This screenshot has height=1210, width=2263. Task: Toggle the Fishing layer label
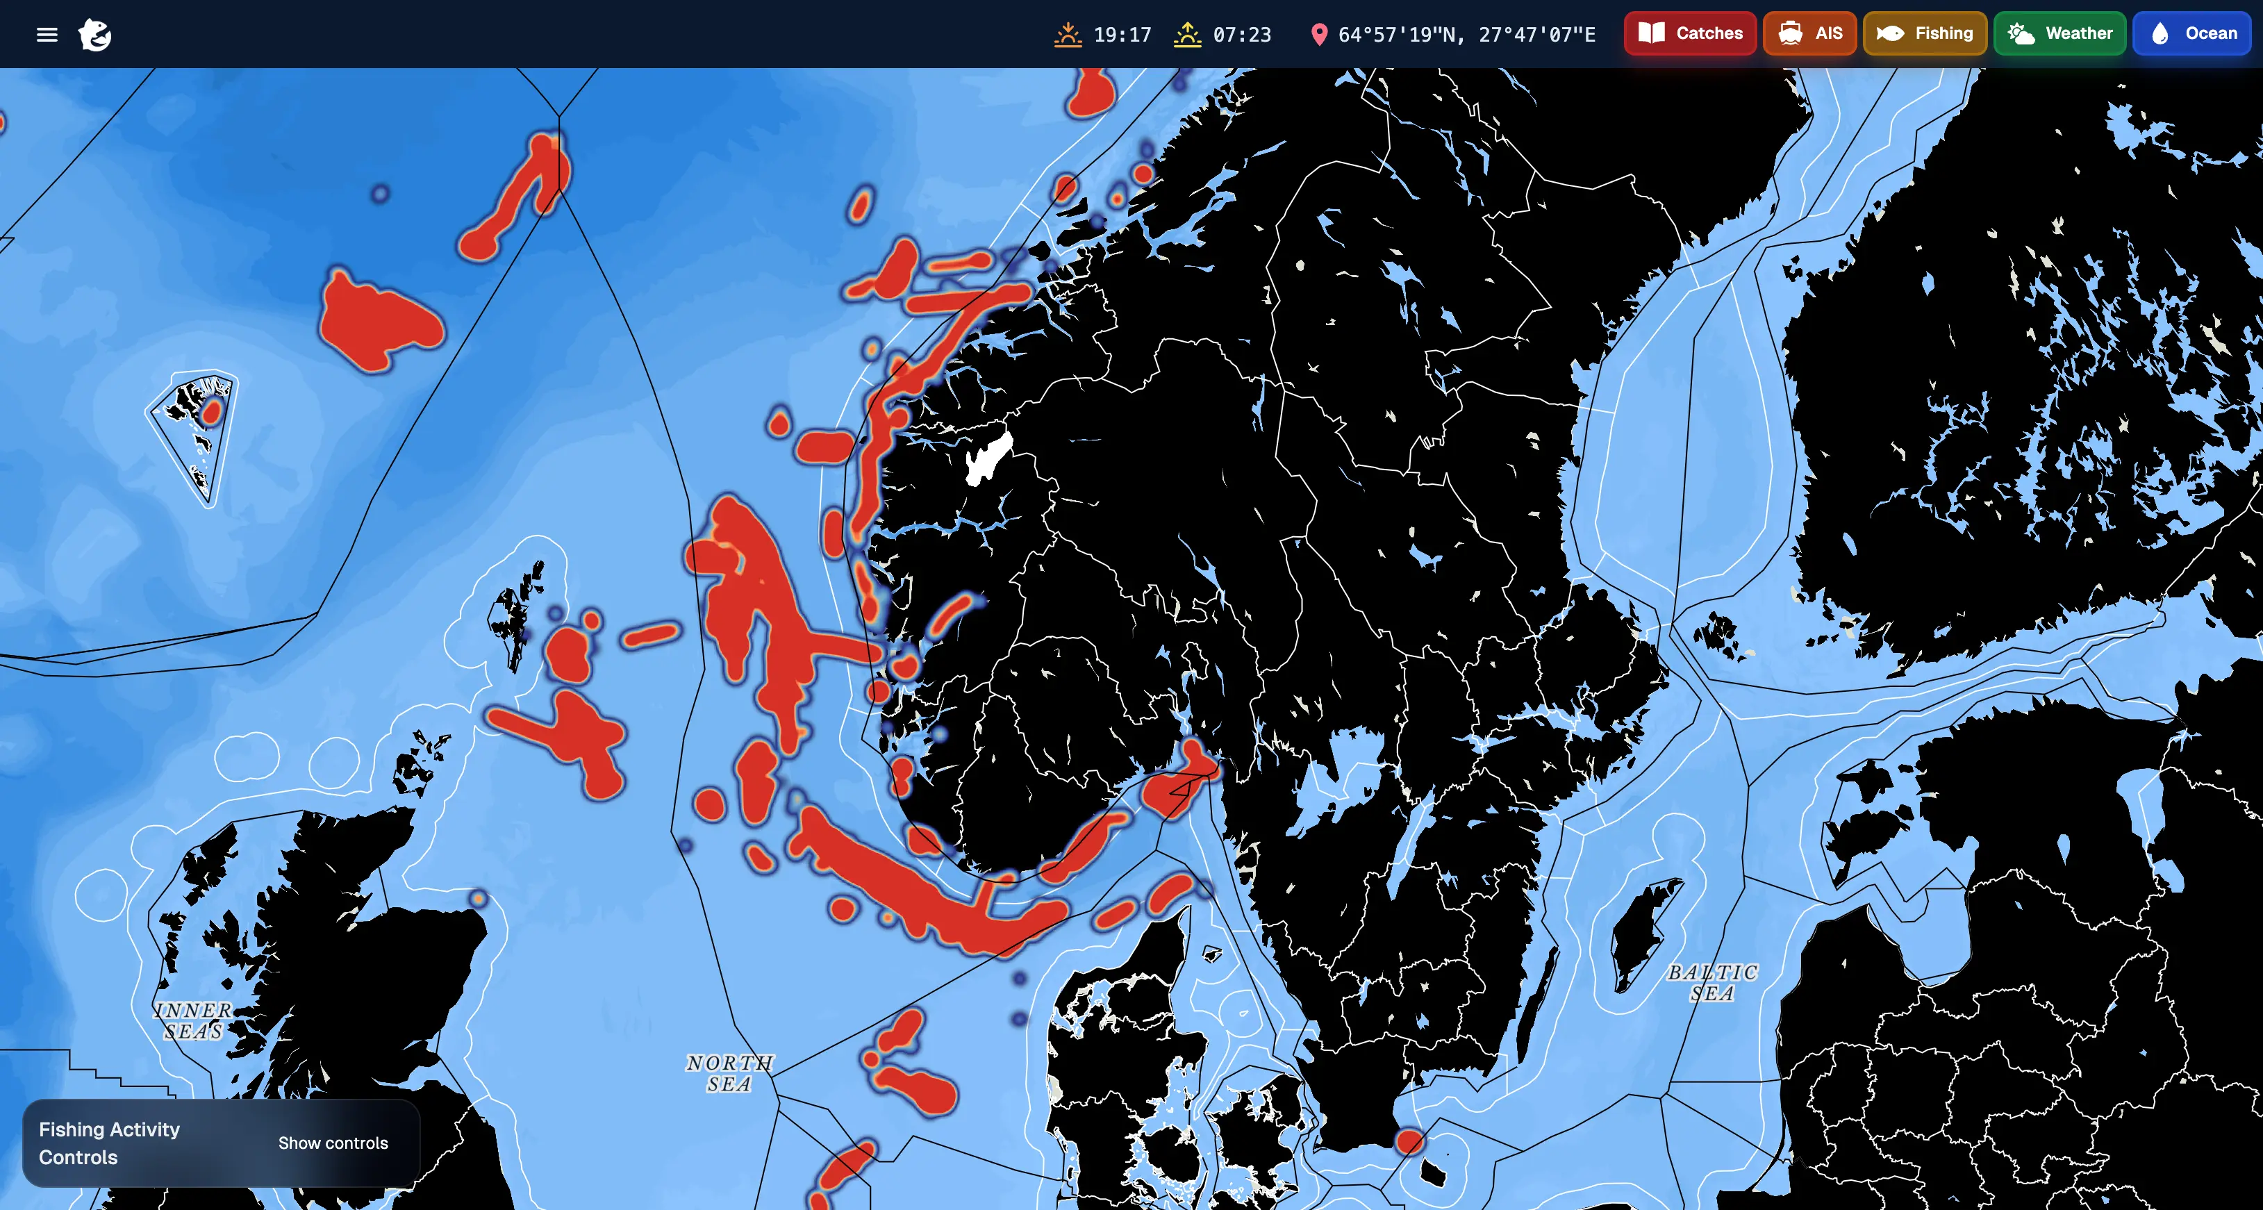tap(1943, 33)
